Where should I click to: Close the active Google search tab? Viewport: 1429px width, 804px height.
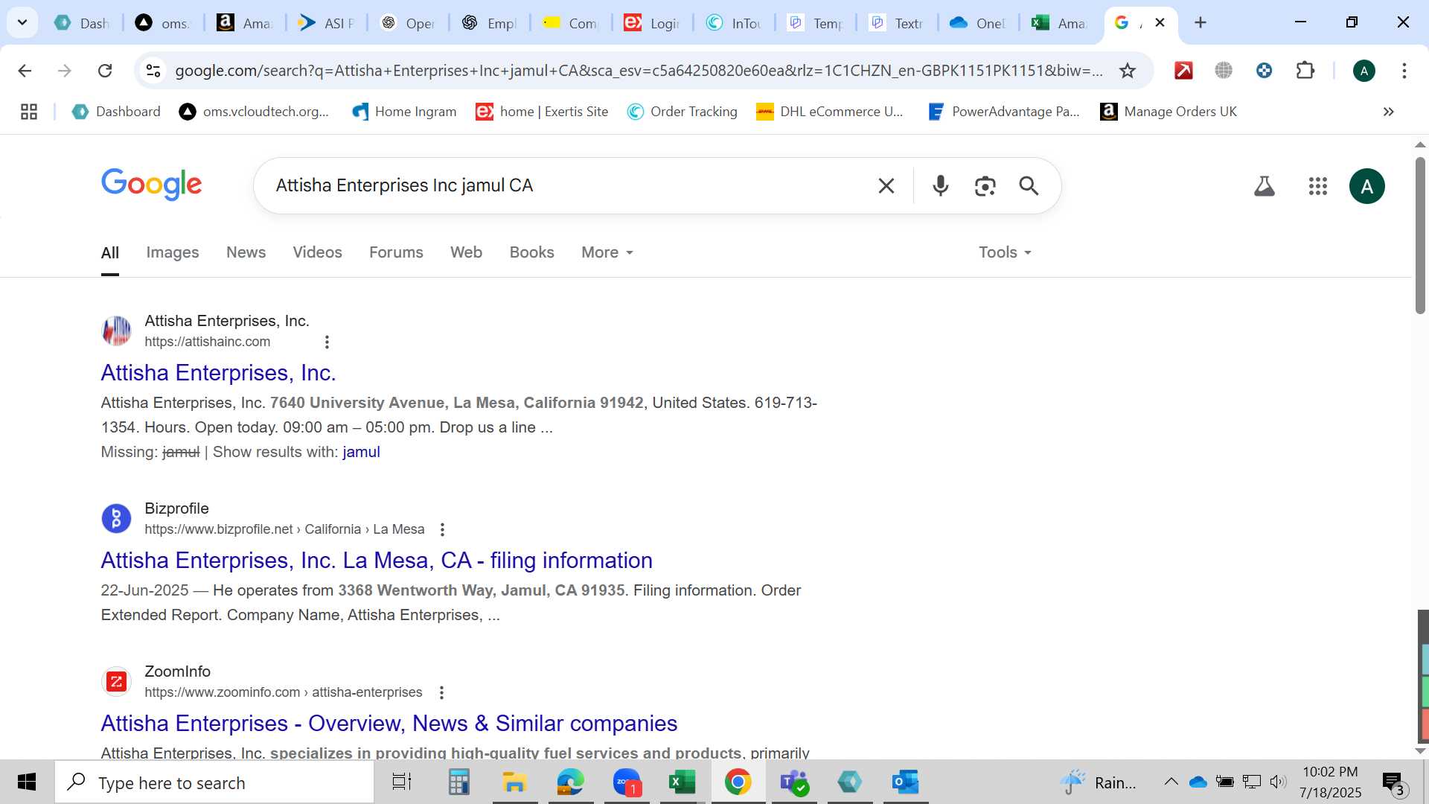pos(1160,23)
